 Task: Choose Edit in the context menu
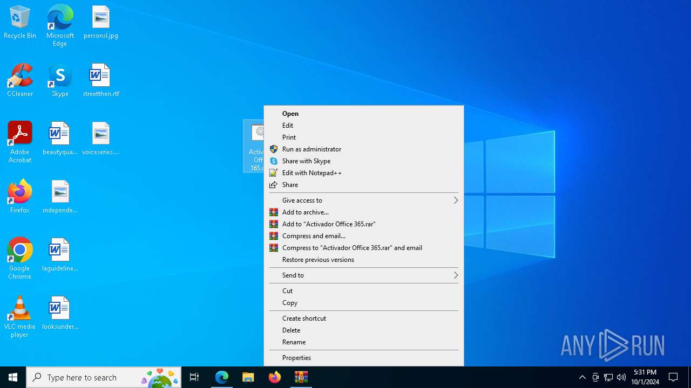click(364, 126)
